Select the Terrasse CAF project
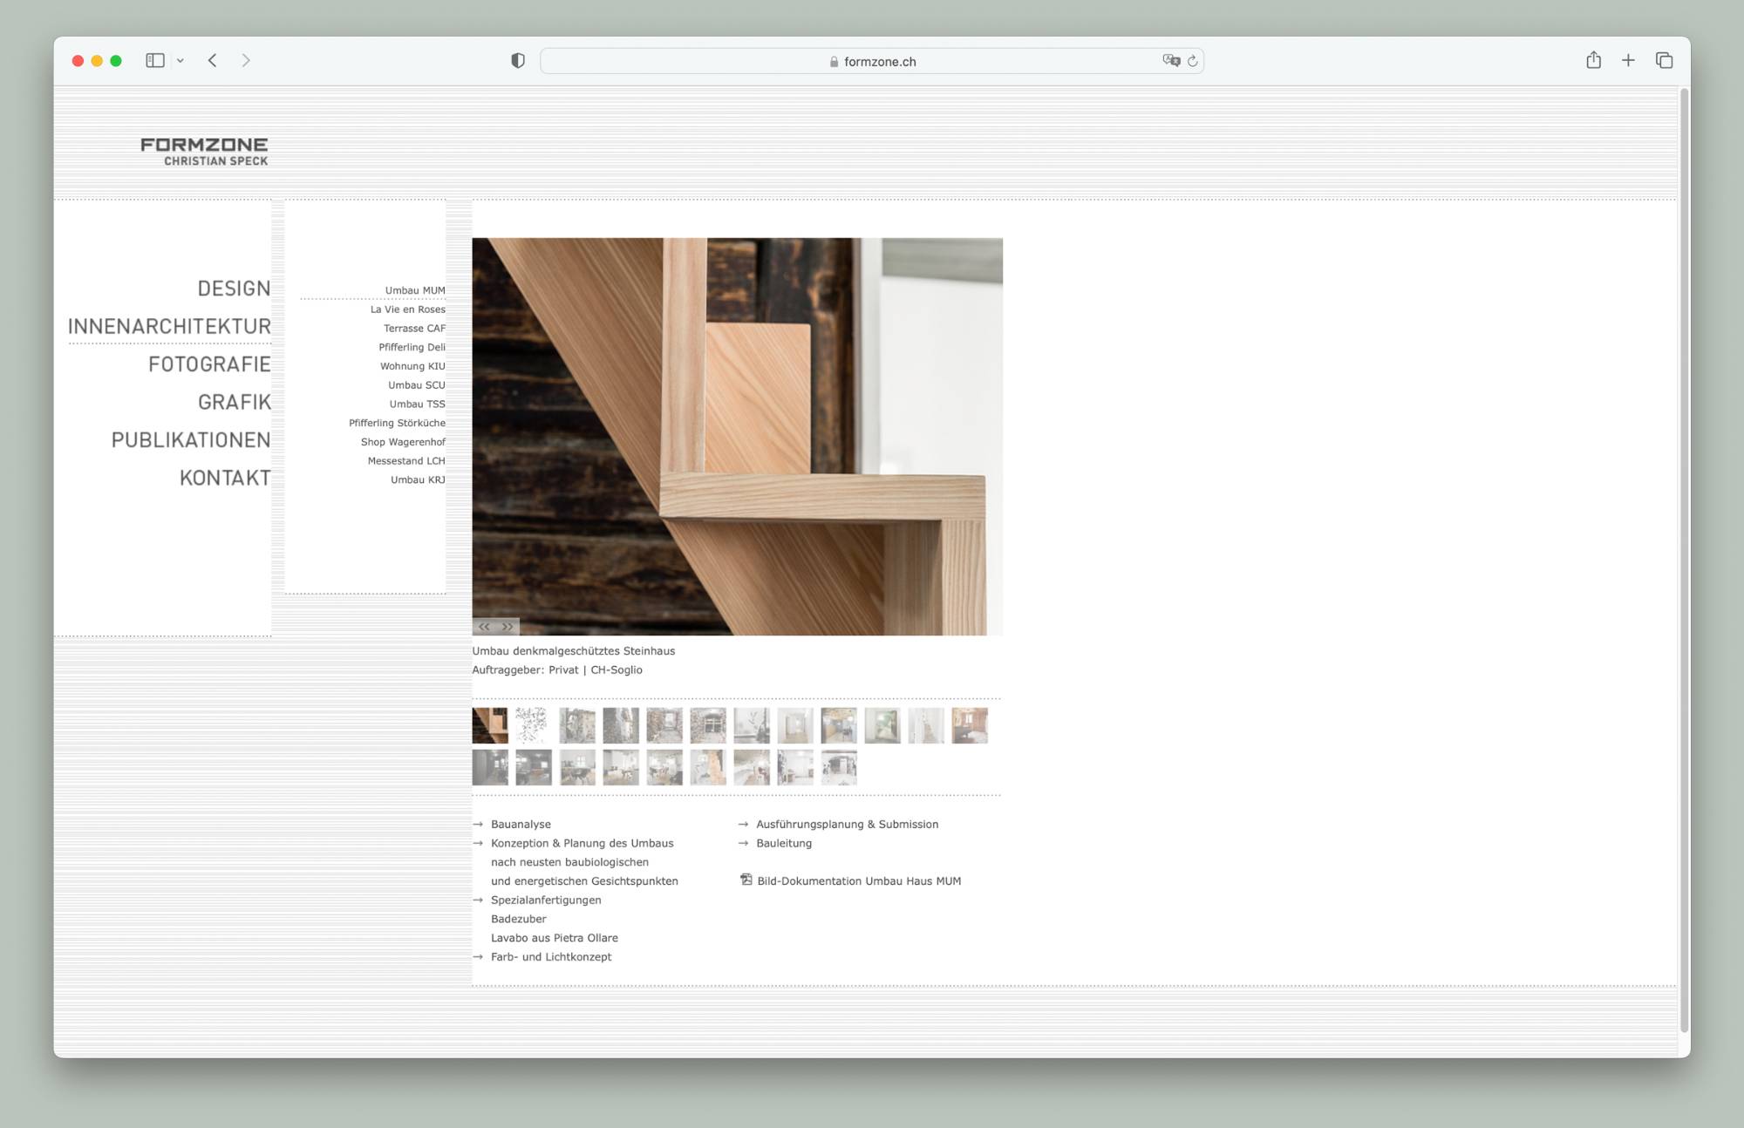This screenshot has width=1744, height=1128. click(x=414, y=329)
